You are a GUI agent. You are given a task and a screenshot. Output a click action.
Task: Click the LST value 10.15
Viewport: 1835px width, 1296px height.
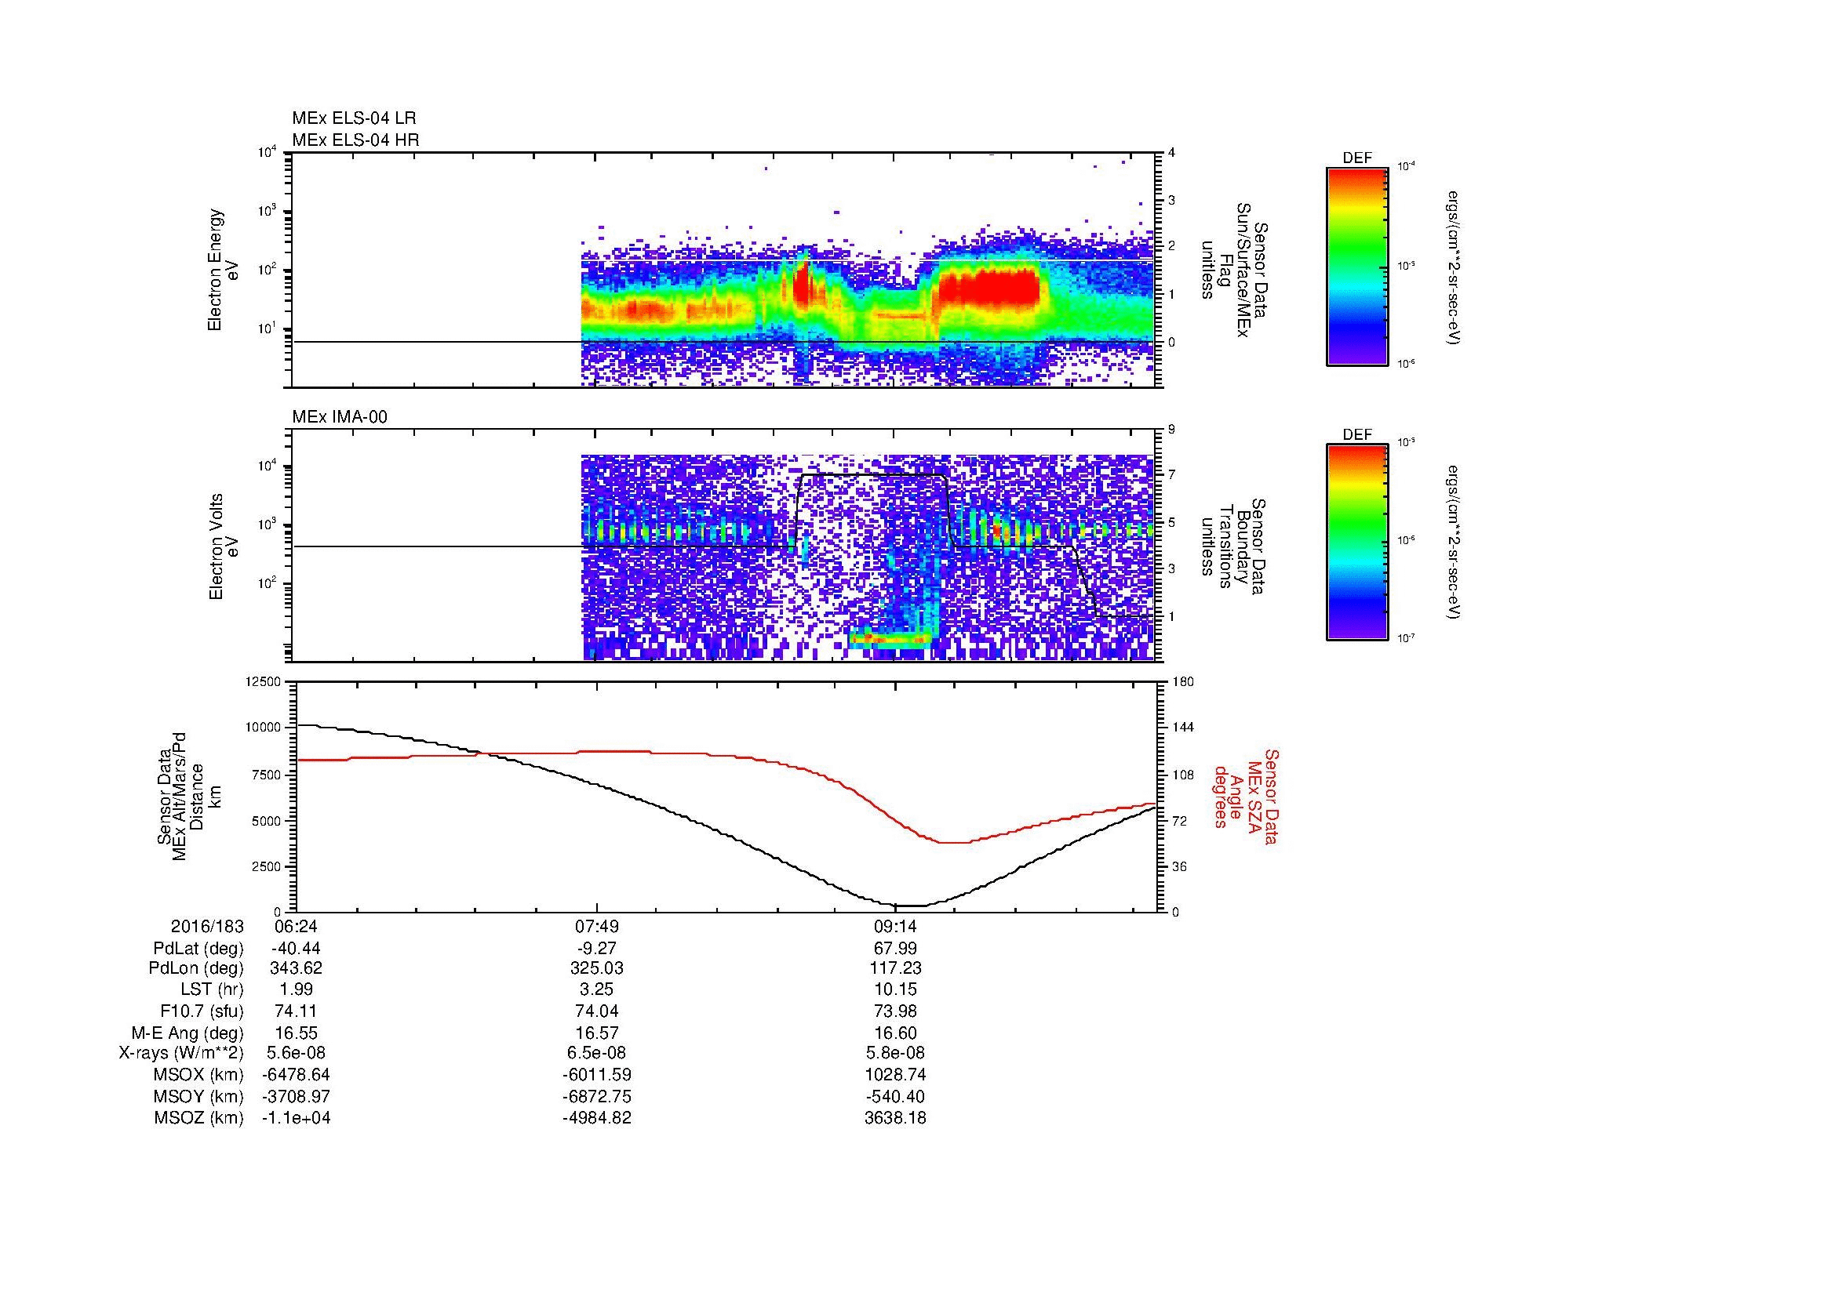[896, 990]
